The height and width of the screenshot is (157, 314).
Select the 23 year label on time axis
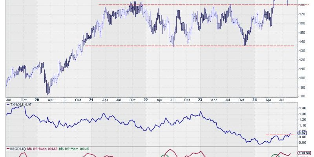[x=200, y=100]
